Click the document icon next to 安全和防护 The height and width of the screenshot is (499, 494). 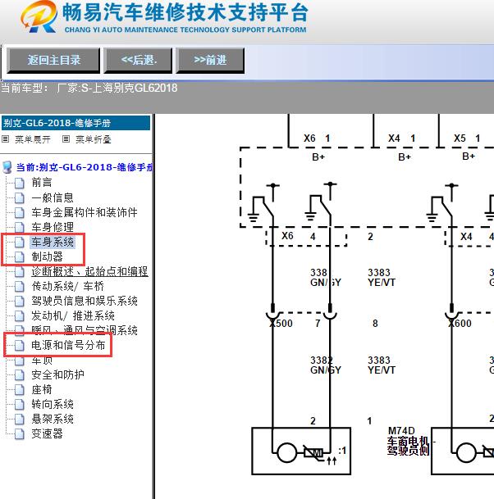click(20, 375)
